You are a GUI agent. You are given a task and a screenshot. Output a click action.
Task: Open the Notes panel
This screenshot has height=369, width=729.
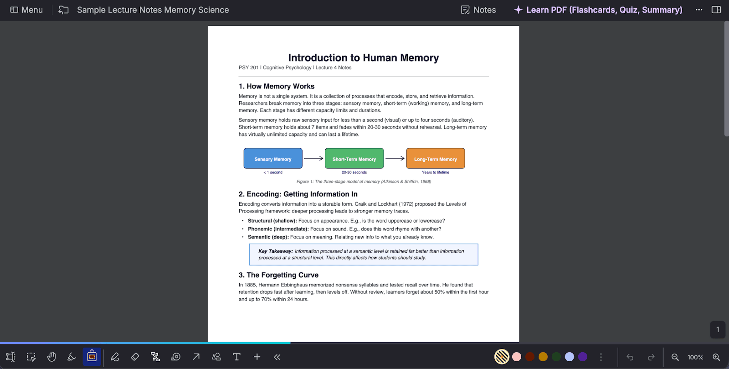pyautogui.click(x=478, y=10)
